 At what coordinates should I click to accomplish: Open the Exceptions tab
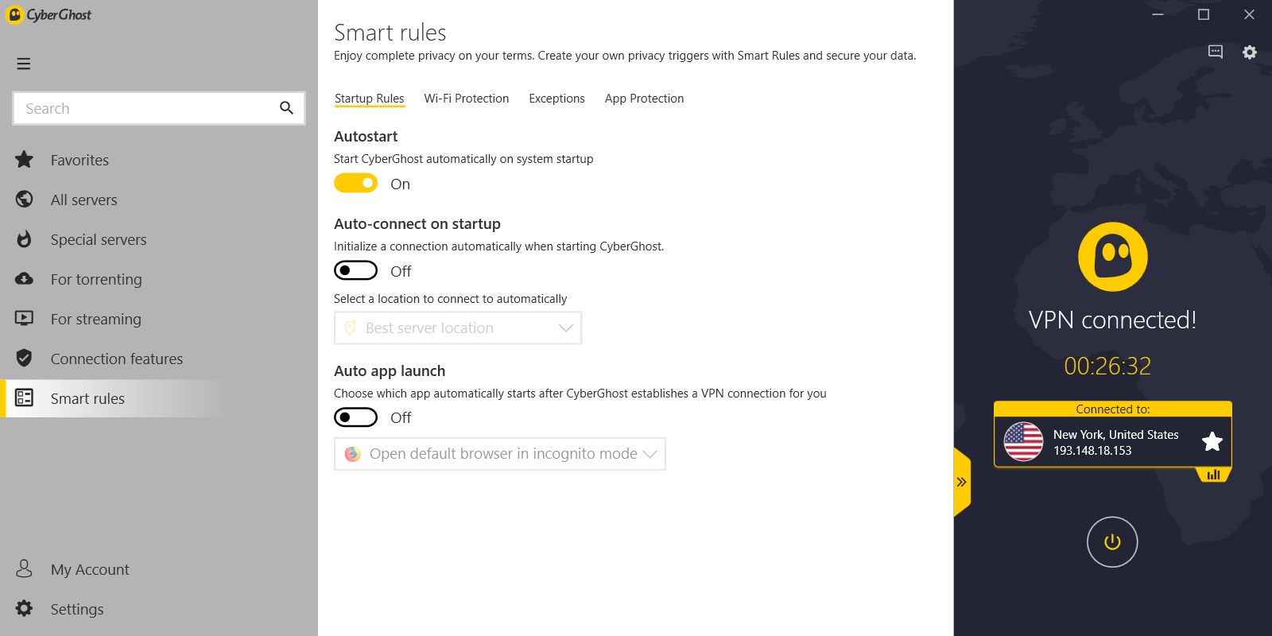pyautogui.click(x=556, y=99)
